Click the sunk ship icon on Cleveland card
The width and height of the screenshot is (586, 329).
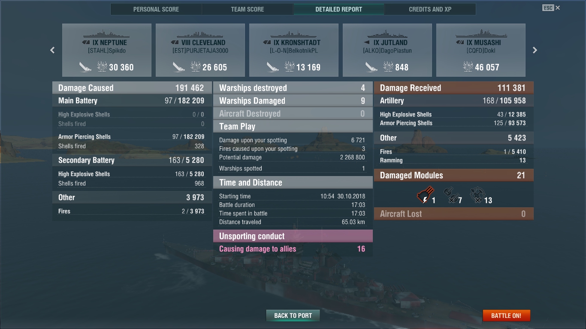pos(179,67)
